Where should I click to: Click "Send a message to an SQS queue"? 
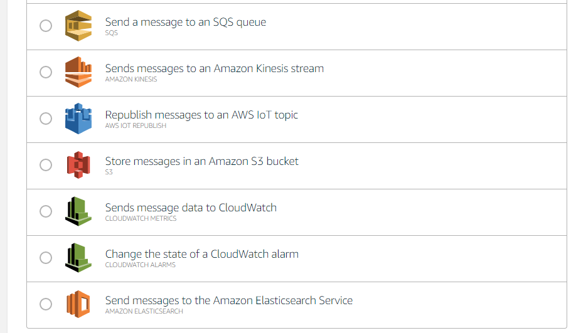(185, 22)
